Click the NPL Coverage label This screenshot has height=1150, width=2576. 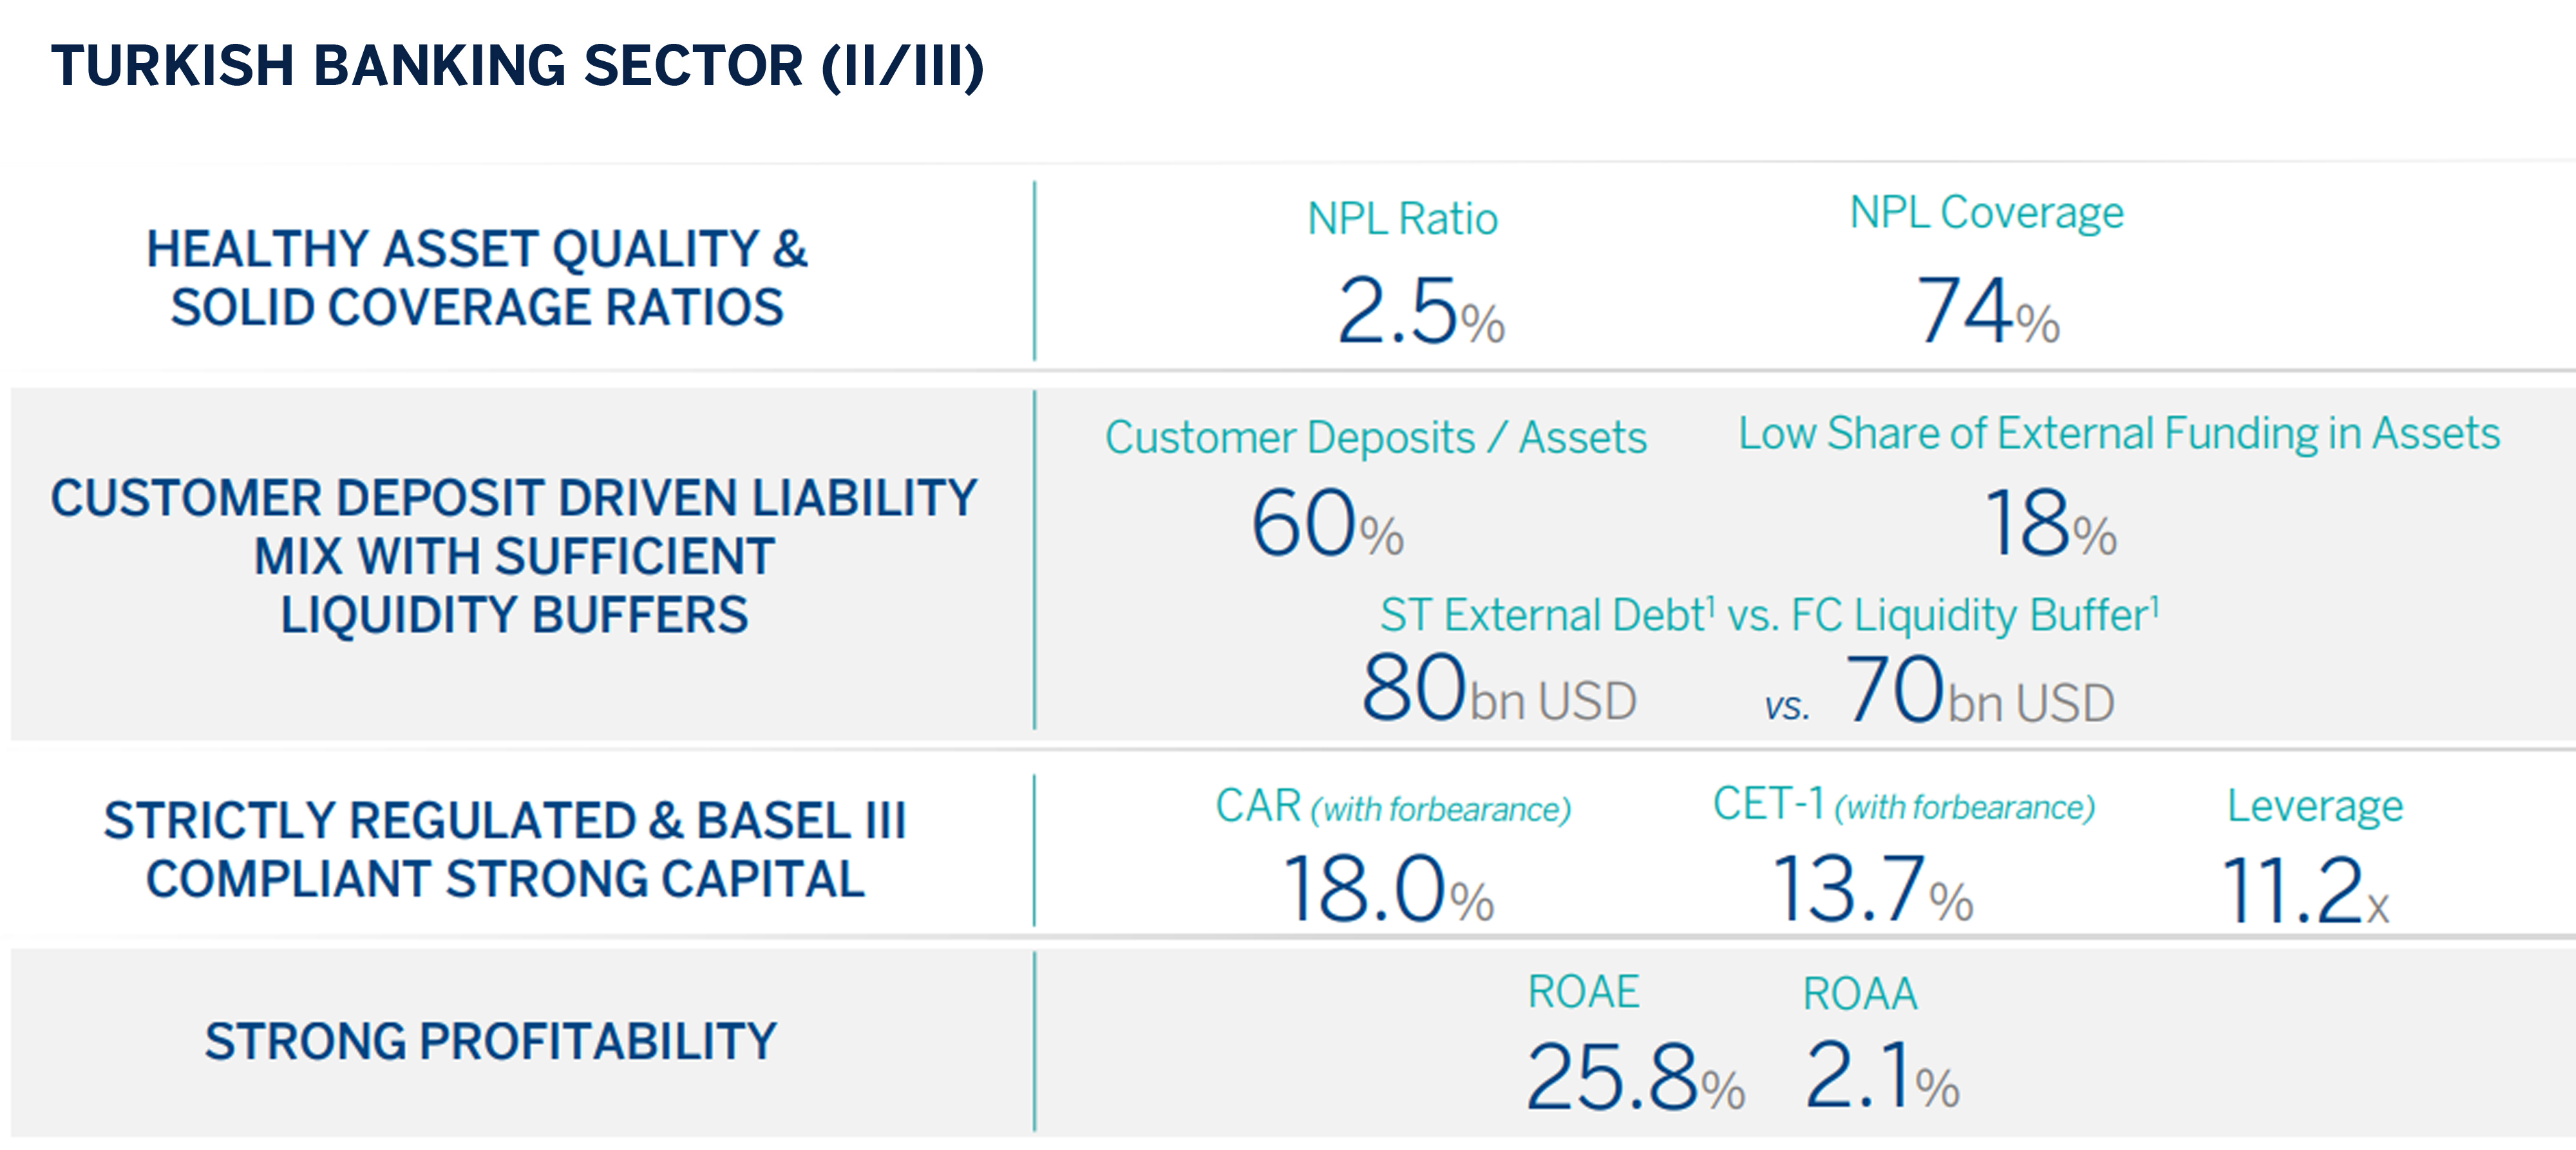(x=1986, y=213)
